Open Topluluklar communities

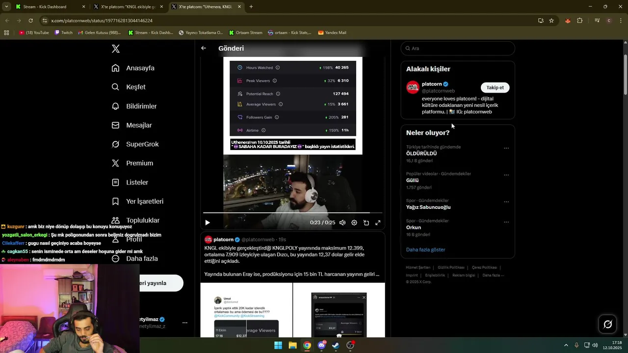pos(136,220)
